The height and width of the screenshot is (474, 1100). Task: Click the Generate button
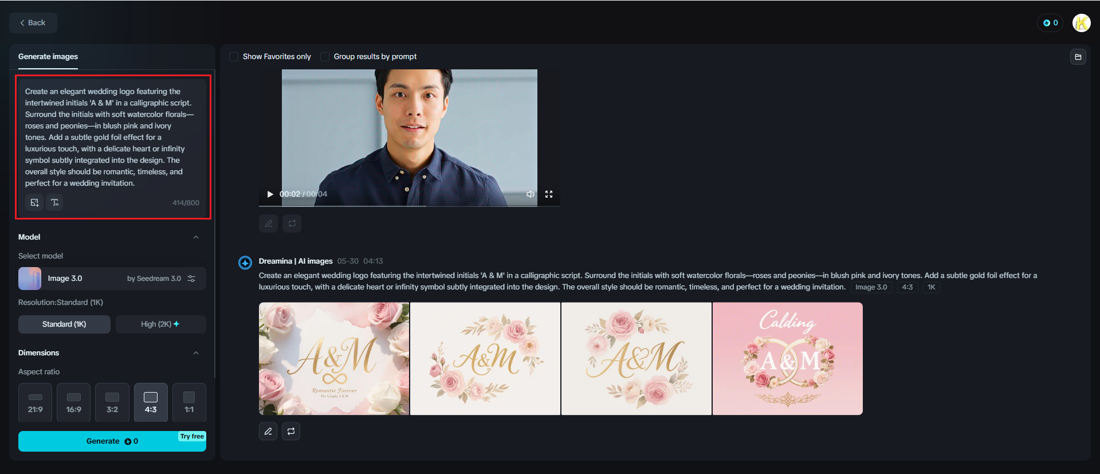[x=112, y=441]
